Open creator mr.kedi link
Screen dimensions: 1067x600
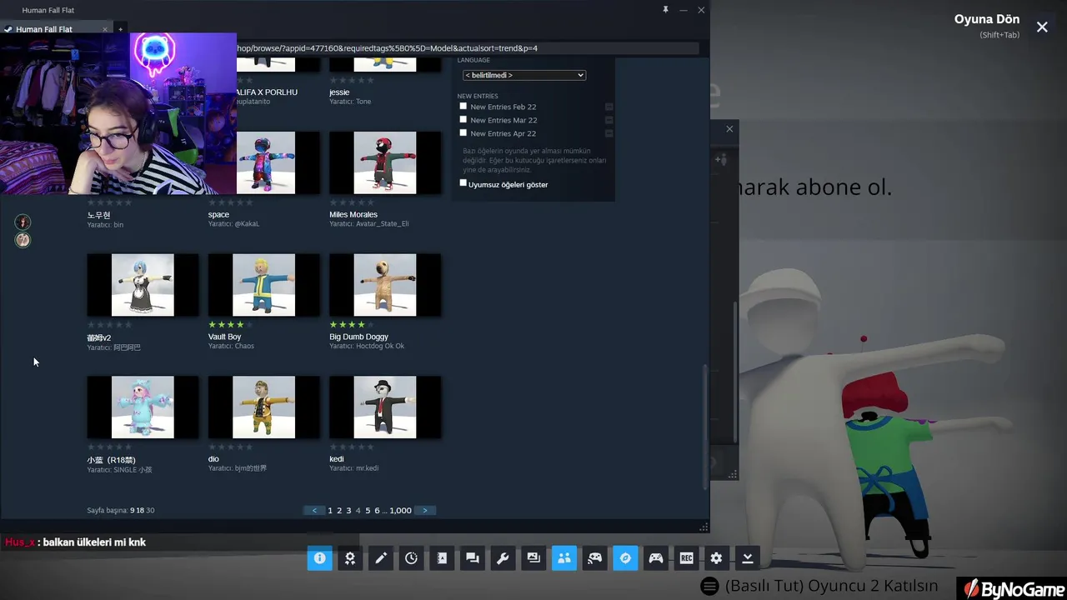pos(367,468)
